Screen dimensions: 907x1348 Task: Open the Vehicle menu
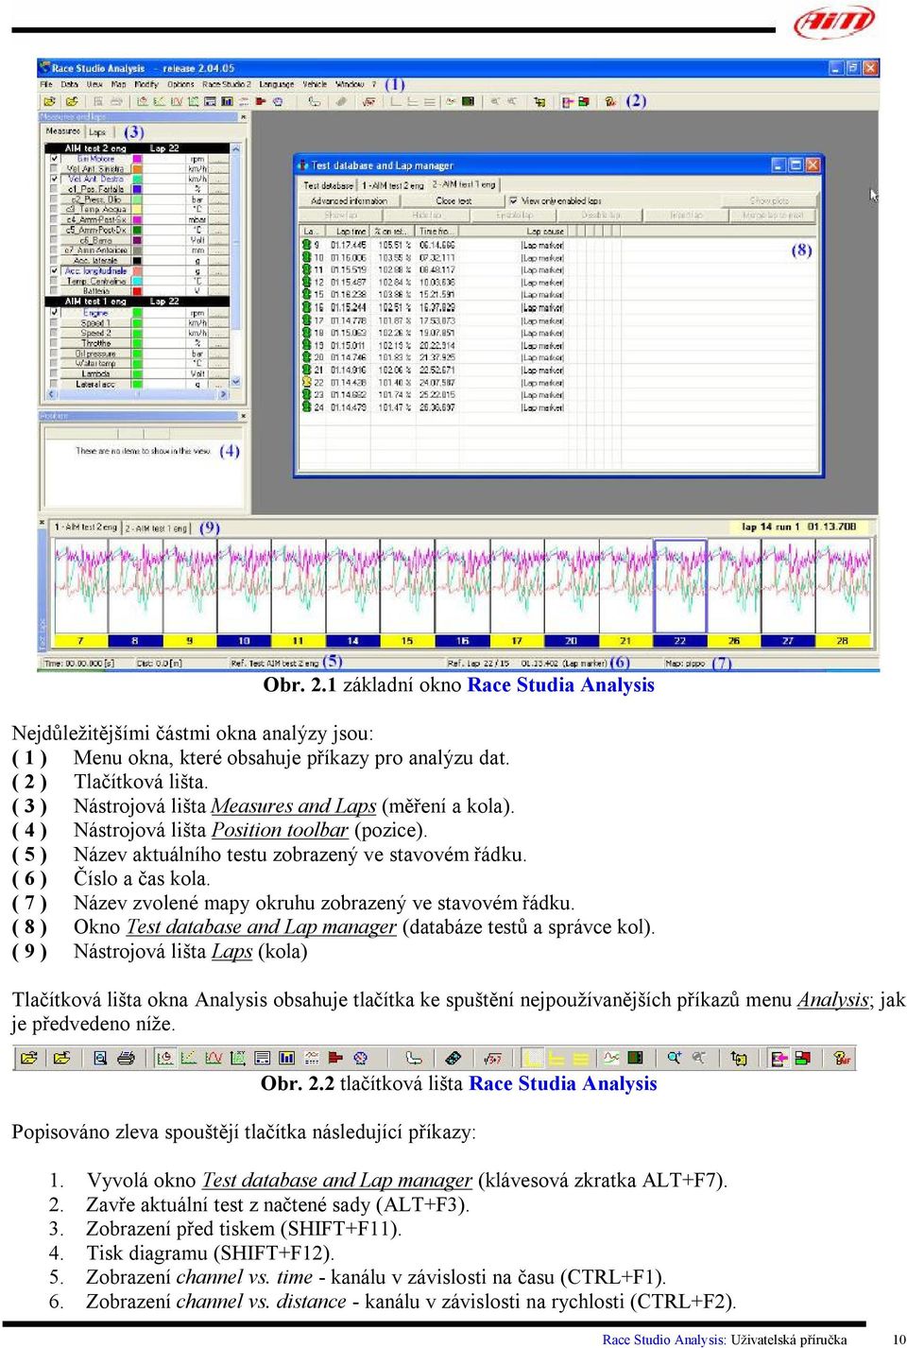pos(315,84)
